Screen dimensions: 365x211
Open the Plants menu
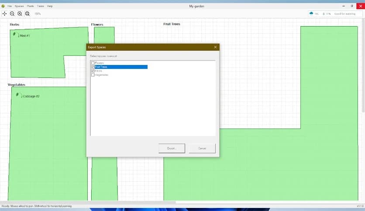tap(30, 6)
